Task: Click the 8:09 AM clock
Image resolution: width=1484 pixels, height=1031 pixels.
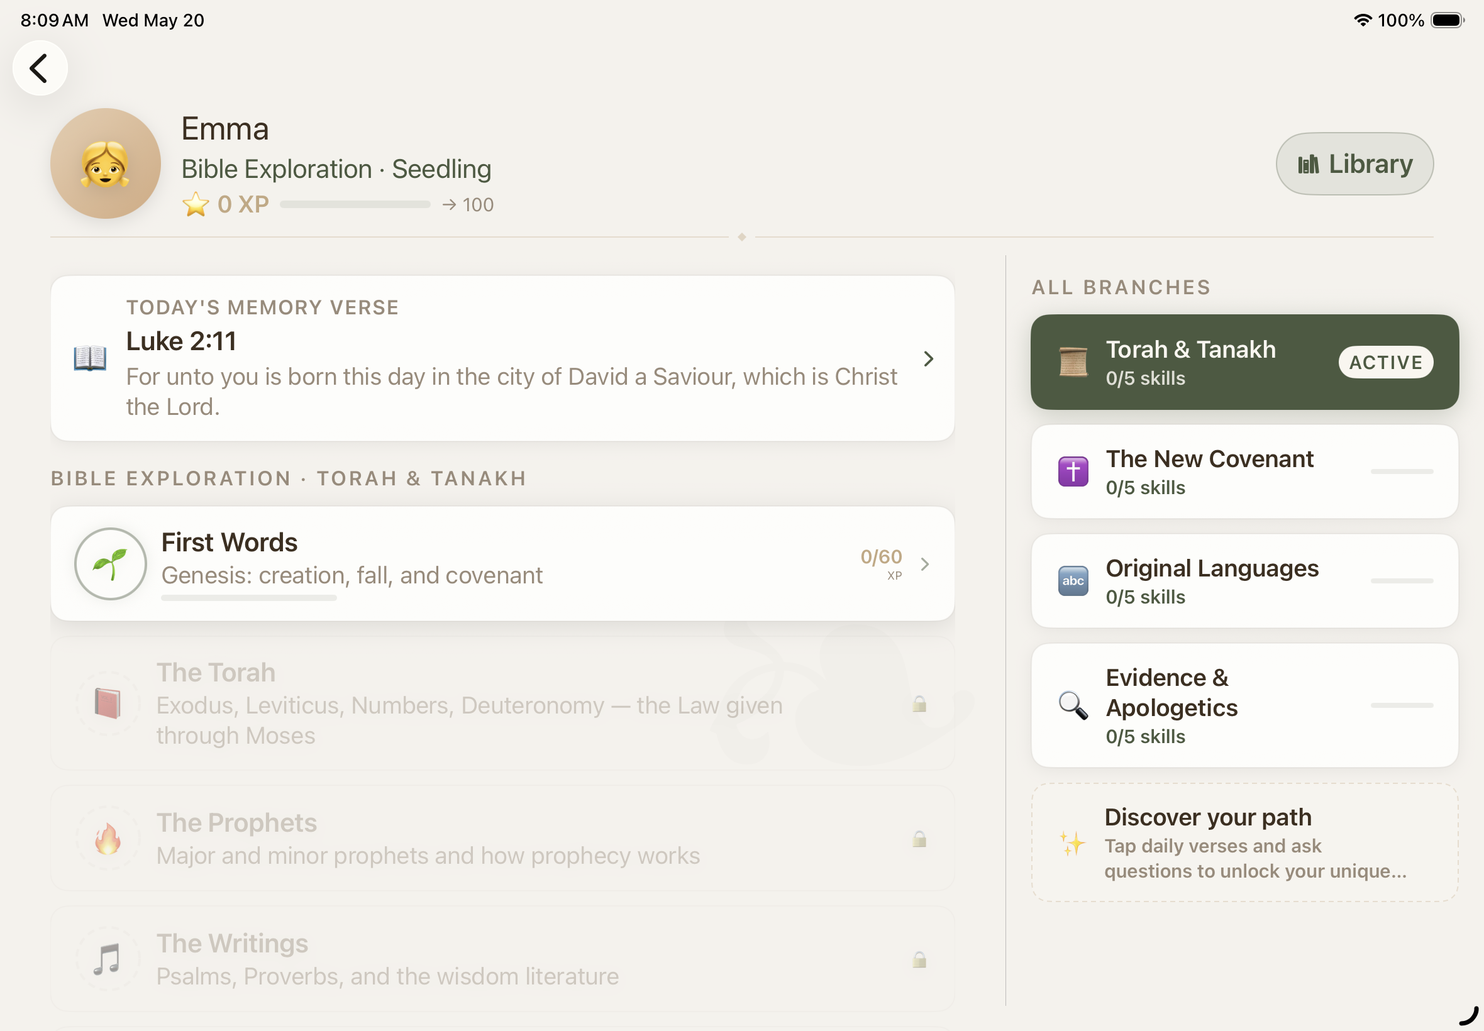Action: point(54,20)
